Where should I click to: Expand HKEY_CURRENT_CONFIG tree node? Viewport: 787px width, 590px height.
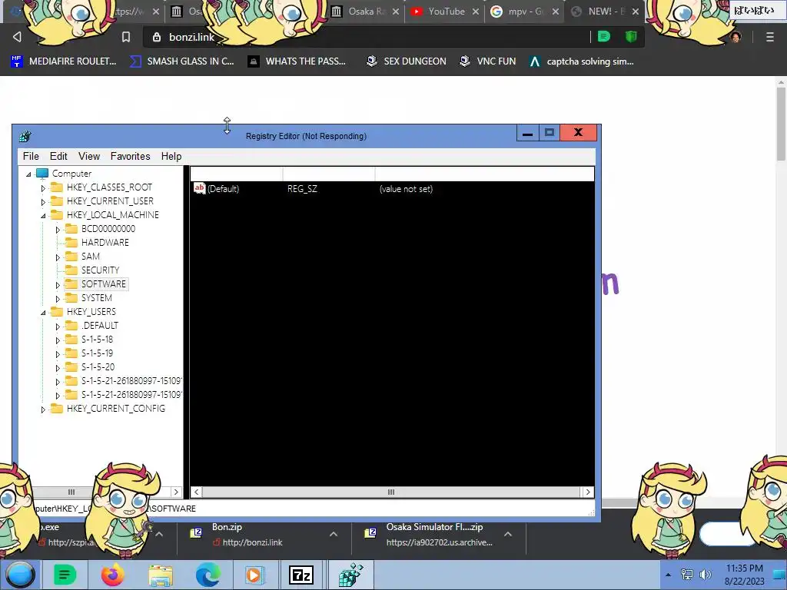43,409
